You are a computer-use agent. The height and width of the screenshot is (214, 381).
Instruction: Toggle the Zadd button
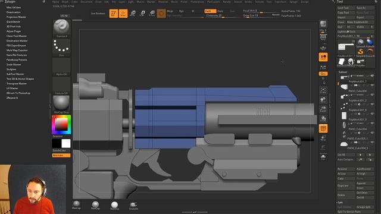(x=210, y=11)
